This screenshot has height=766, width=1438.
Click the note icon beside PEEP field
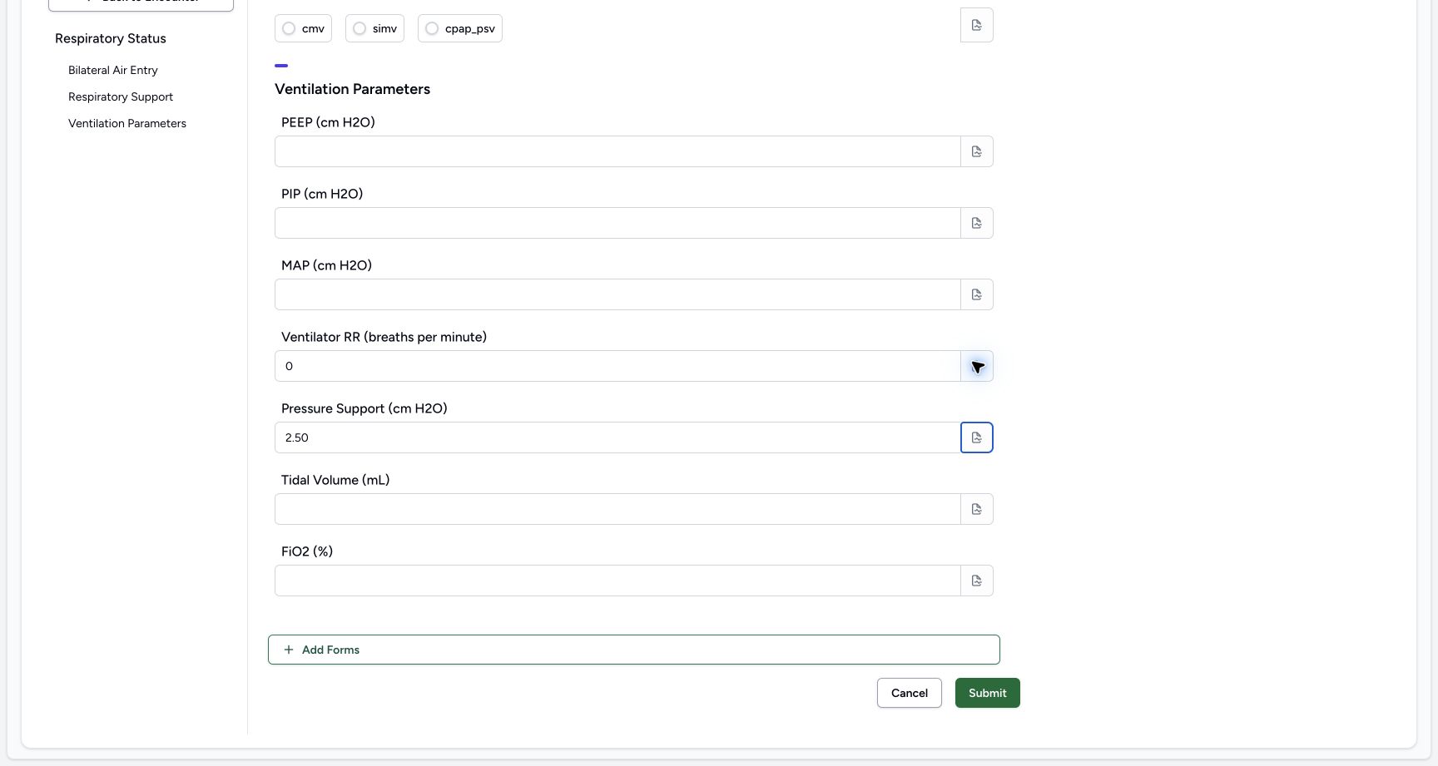977,151
